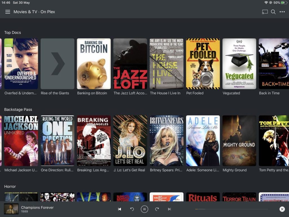The width and height of the screenshot is (289, 217).
Task: Pause the Champions Forever playback
Action: 144,209
